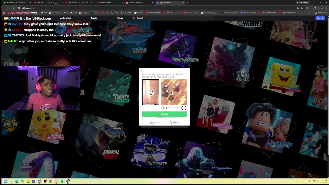The width and height of the screenshot is (329, 185).
Task: Open the volume icon in the system tray
Action: 317,181
